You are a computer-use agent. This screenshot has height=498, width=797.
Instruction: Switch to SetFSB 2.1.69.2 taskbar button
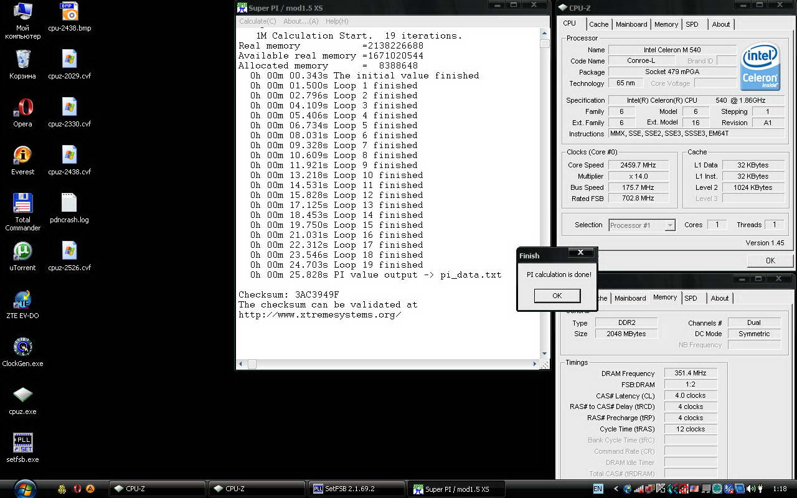[357, 489]
